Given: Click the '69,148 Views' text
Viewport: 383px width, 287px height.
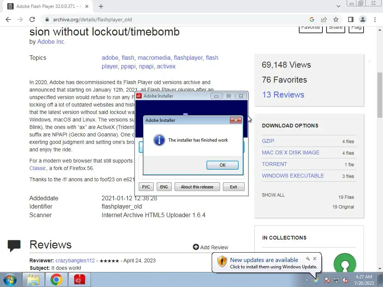Looking at the screenshot, I should 286,65.
